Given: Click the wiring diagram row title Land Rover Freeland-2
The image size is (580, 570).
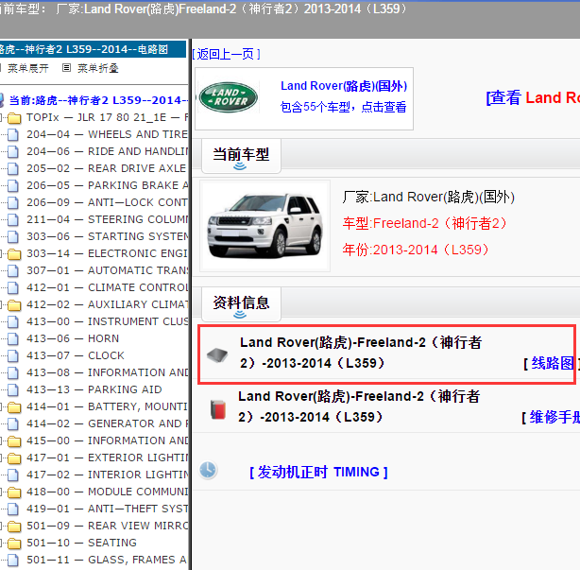Looking at the screenshot, I should (x=360, y=354).
